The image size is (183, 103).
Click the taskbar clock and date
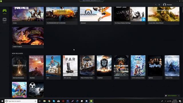click(174, 101)
